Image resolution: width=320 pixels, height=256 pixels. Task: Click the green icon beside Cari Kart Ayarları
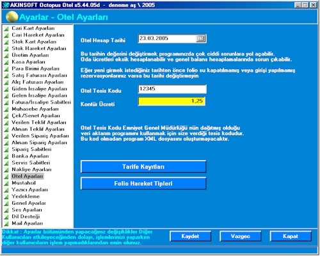(6, 28)
